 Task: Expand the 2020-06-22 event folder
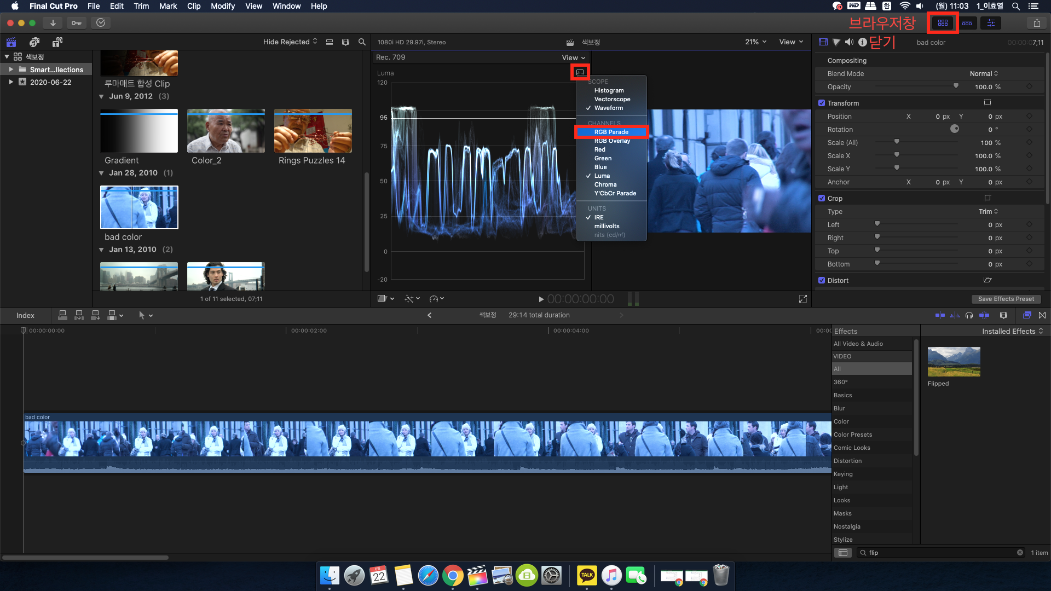click(10, 82)
